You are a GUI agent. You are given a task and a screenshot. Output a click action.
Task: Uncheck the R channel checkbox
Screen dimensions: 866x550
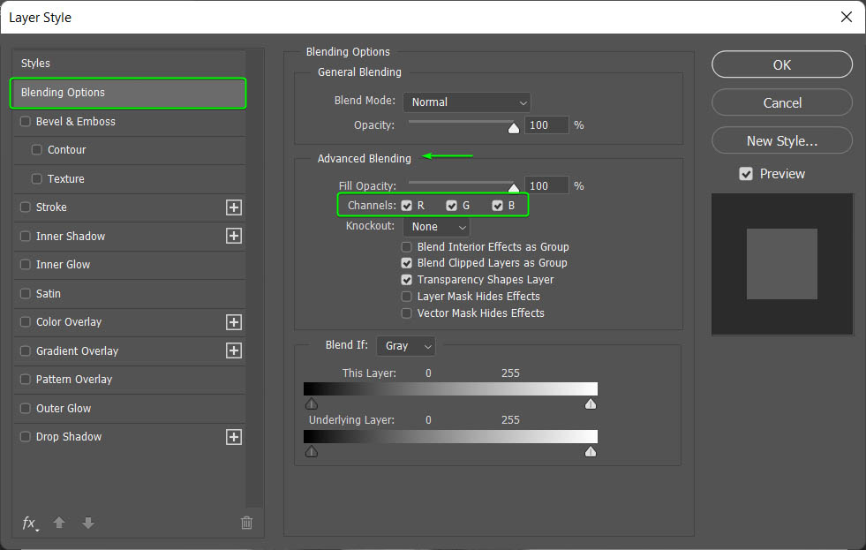[x=407, y=206]
